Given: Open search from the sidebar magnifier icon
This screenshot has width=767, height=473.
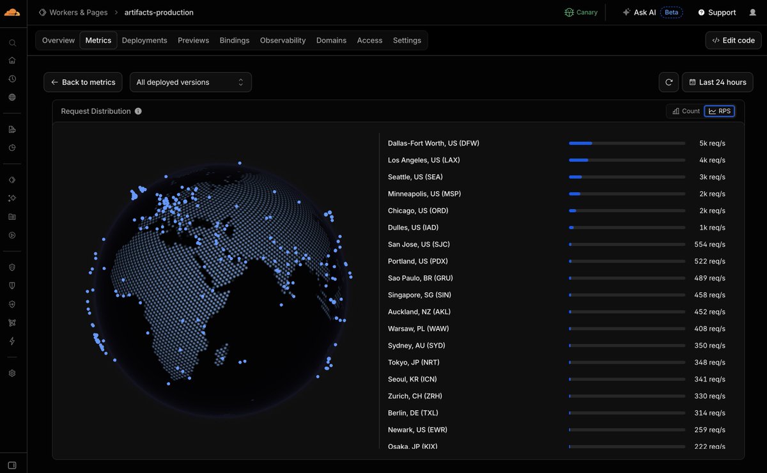Looking at the screenshot, I should [x=12, y=43].
